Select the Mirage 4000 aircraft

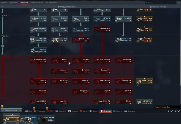(59, 102)
